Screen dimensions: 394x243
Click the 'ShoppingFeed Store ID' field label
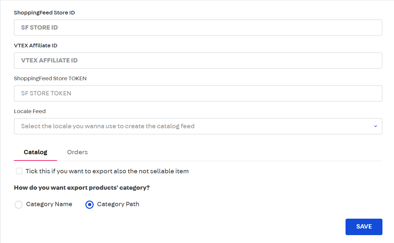pyautogui.click(x=44, y=13)
